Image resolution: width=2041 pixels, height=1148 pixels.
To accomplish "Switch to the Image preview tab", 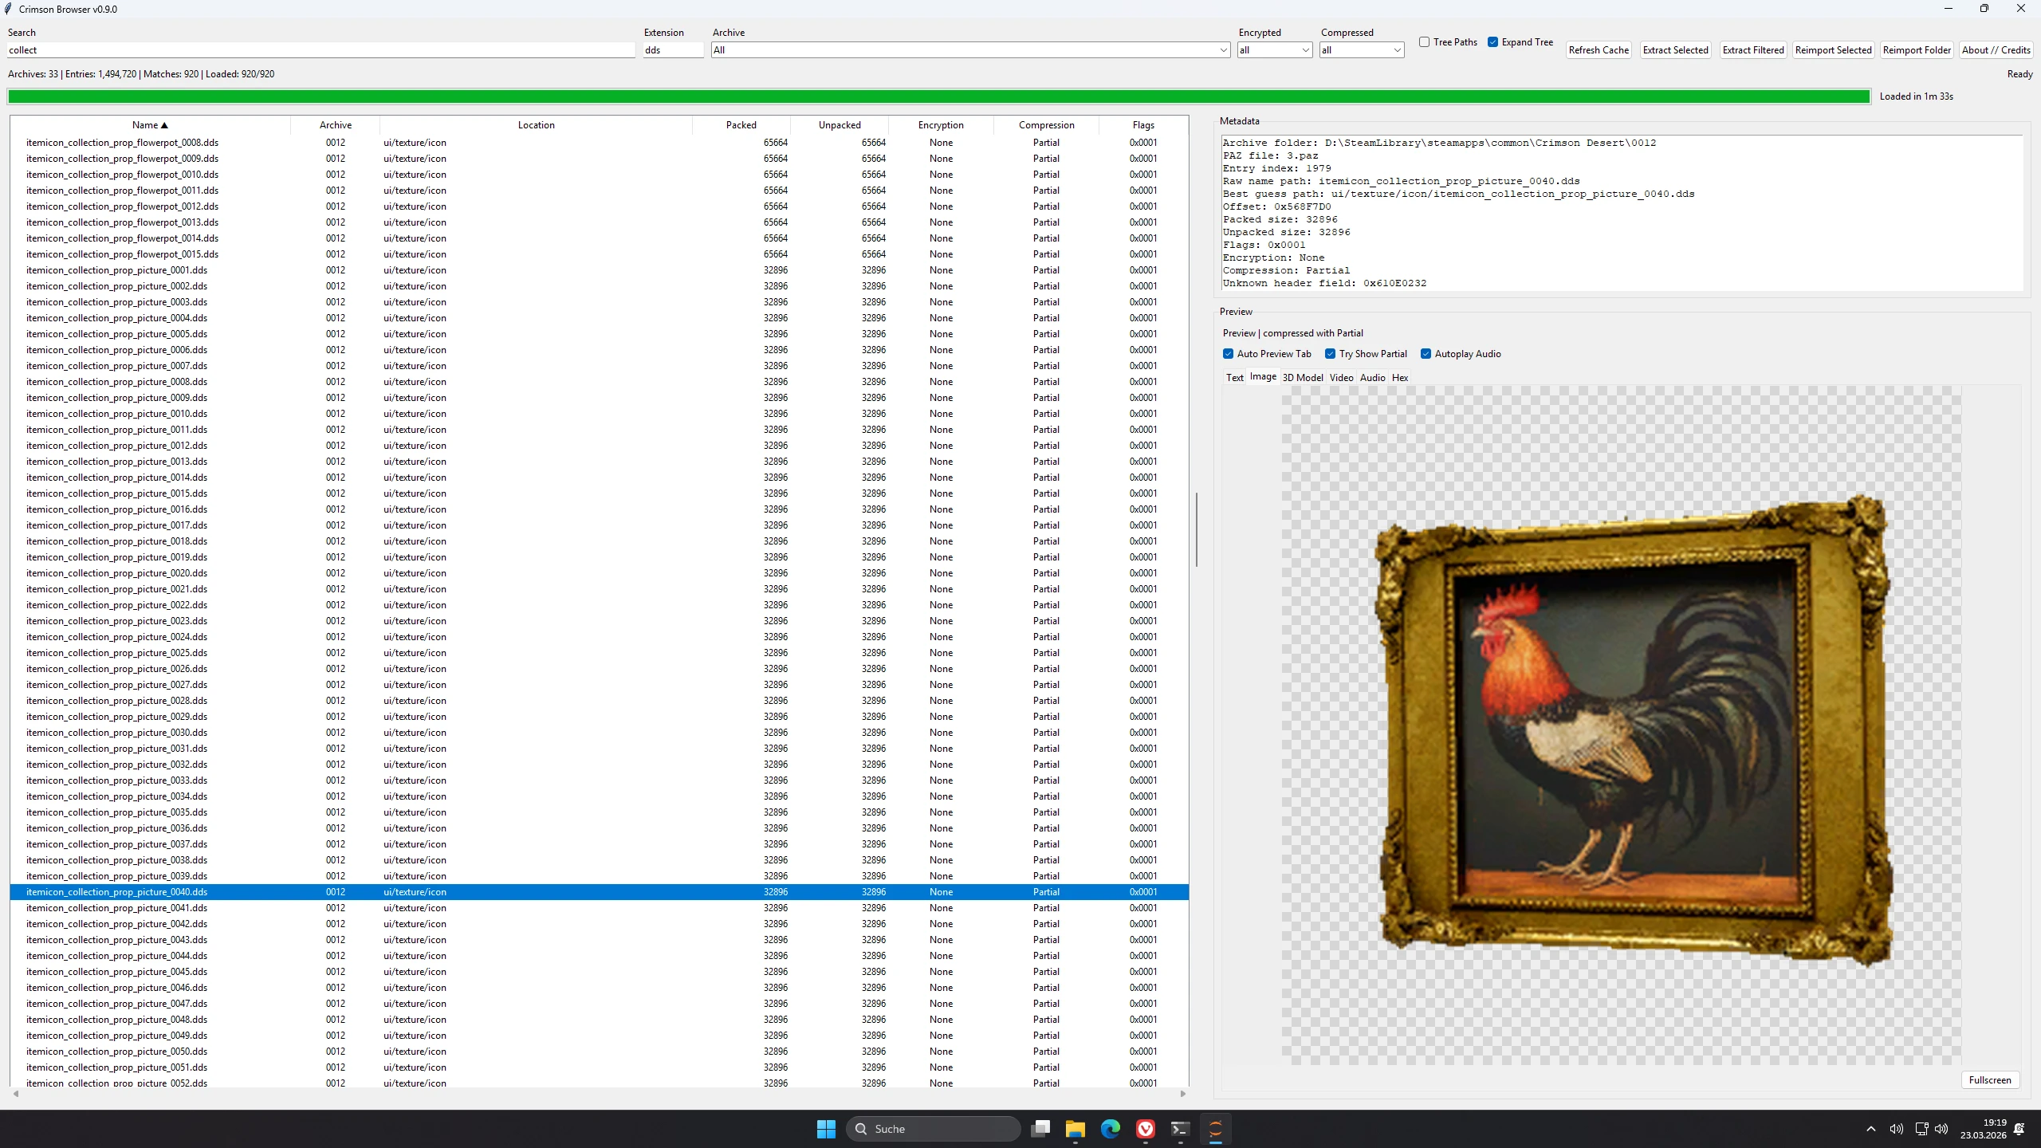I will tap(1263, 377).
